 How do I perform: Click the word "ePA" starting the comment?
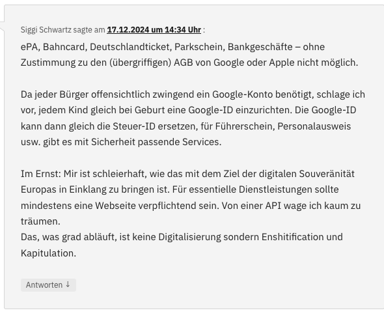pyautogui.click(x=29, y=47)
